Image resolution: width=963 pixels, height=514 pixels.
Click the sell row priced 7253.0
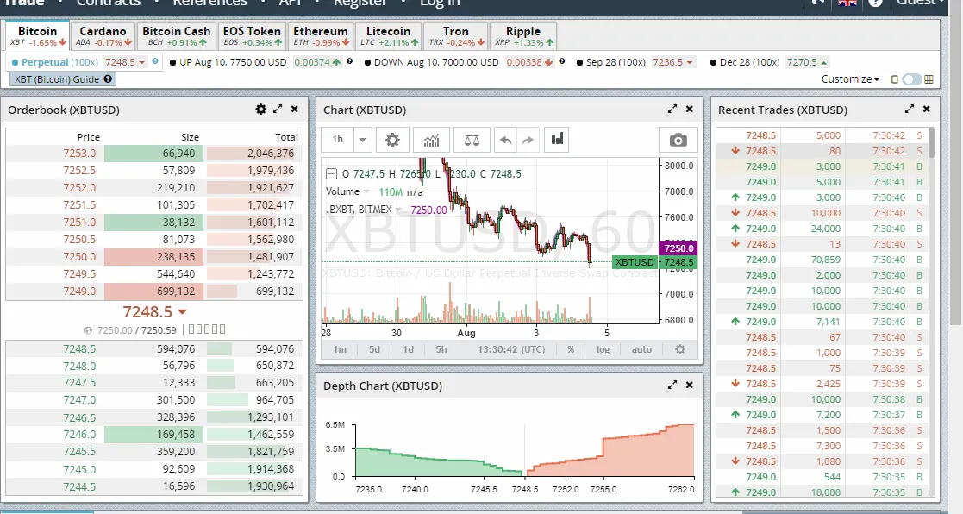pyautogui.click(x=154, y=153)
